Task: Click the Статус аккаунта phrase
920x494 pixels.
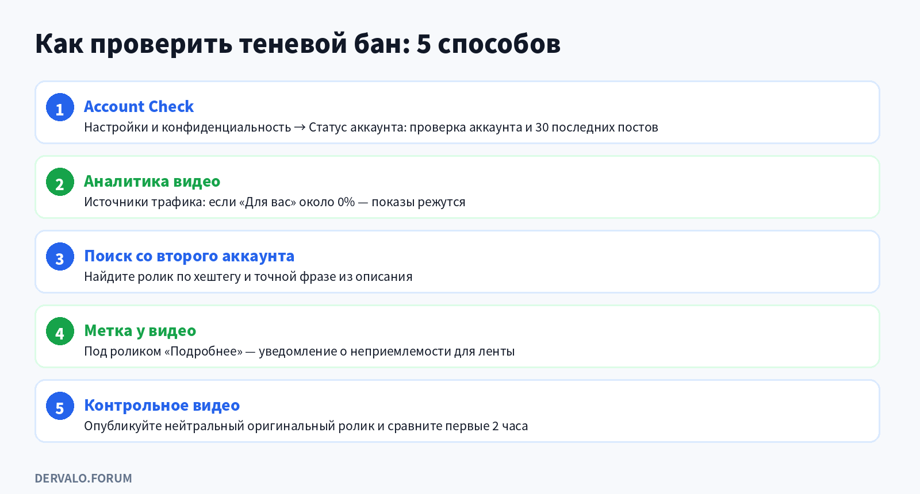Action: 358,127
